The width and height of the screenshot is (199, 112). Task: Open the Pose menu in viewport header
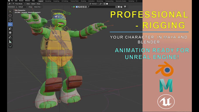point(38,4)
